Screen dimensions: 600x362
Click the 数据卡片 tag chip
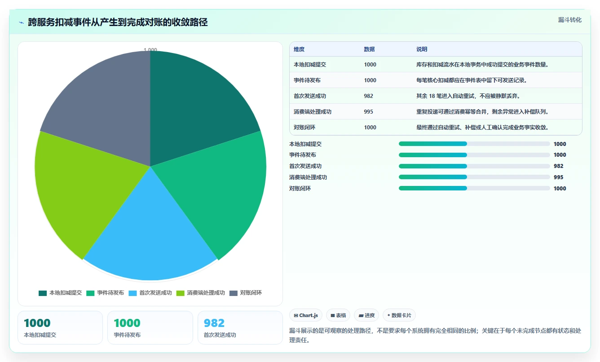399,315
